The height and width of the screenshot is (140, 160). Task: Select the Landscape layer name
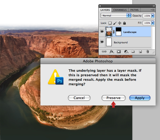tap(130, 32)
